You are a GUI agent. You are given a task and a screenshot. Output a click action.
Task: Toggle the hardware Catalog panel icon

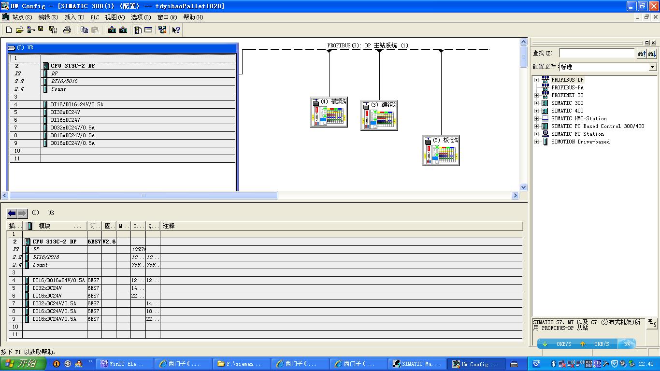click(138, 30)
